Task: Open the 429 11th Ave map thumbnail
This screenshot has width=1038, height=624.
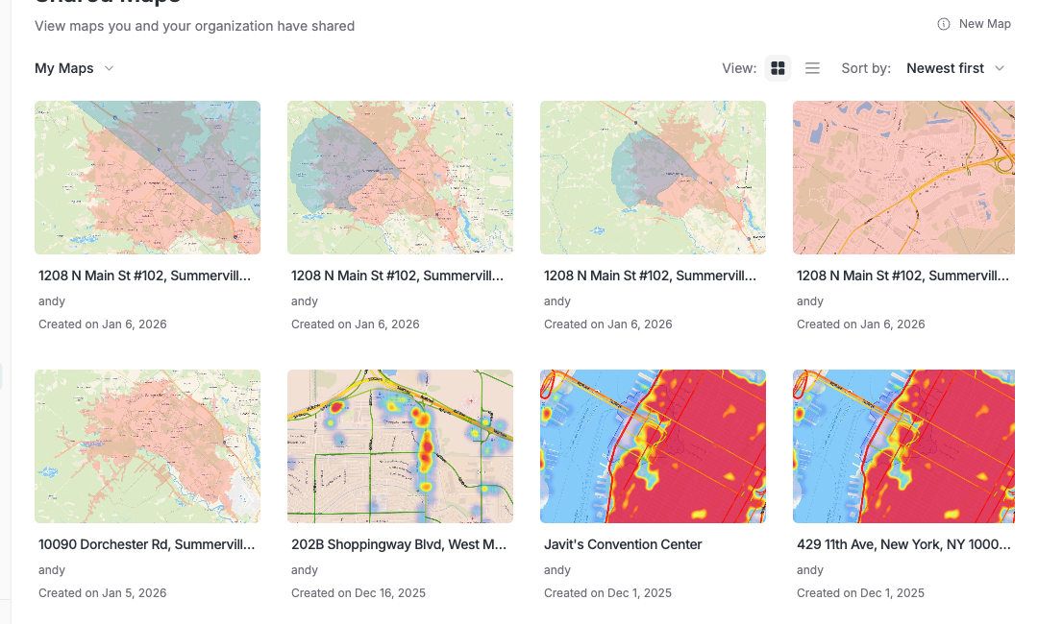Action: pos(903,446)
